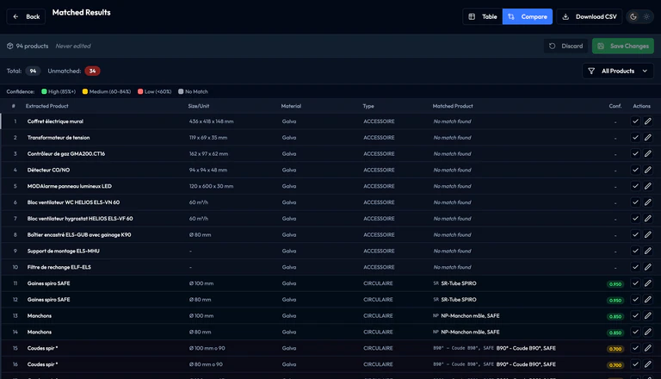Approve the Détecteur CO/NO row
Viewport: 661px width, 379px height.
point(635,170)
